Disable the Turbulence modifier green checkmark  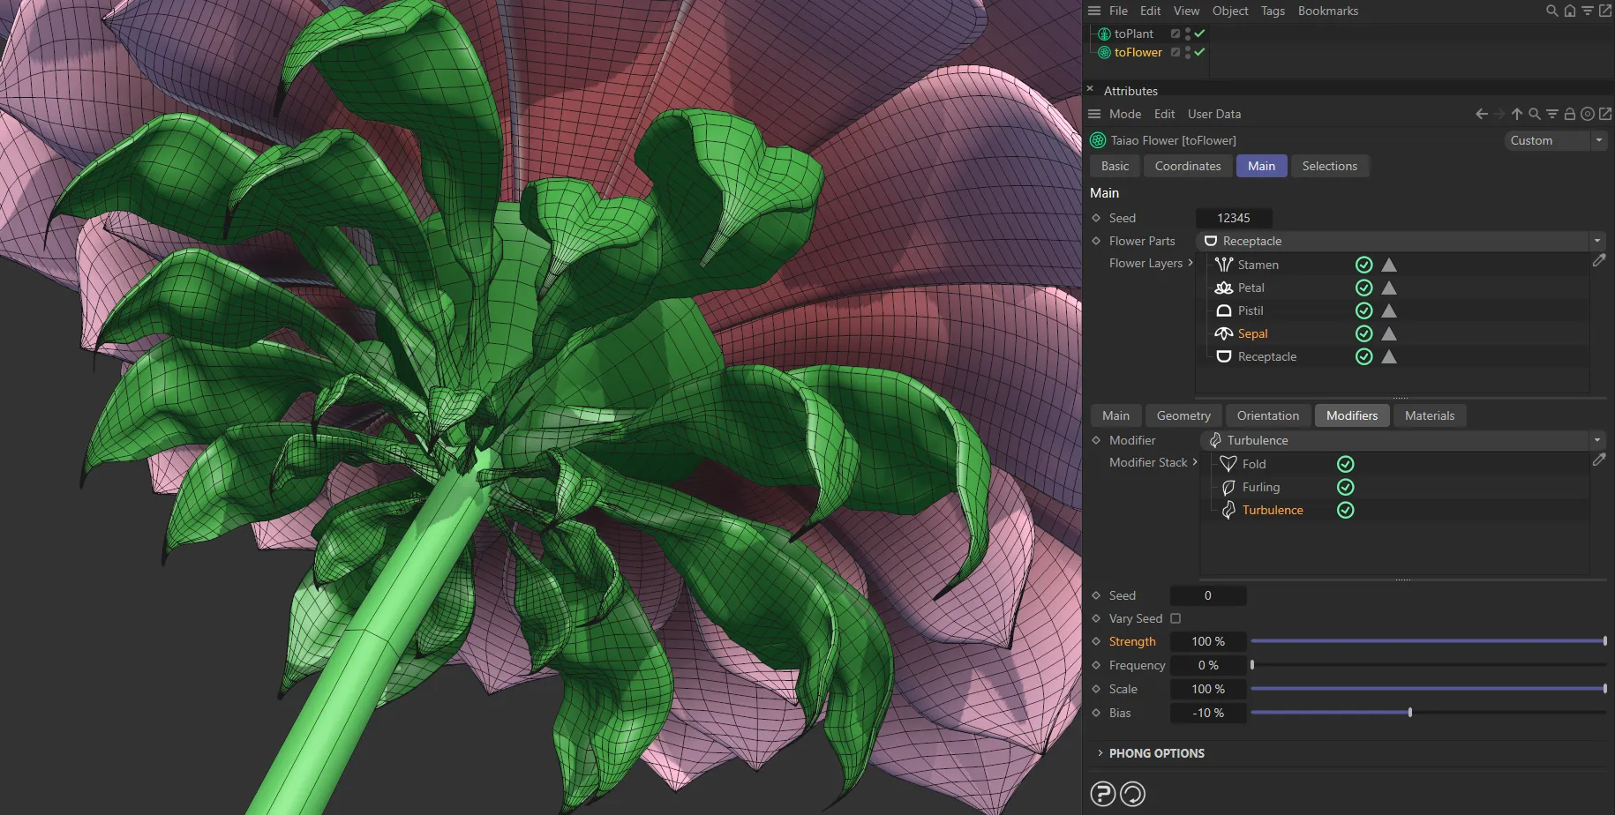(1345, 510)
